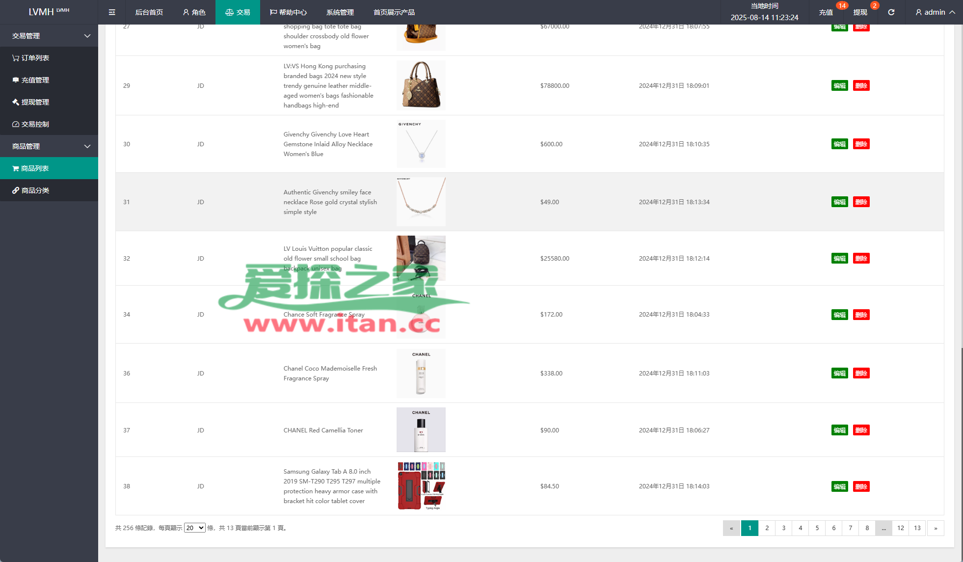This screenshot has width=963, height=562.
Task: Go to page 2
Action: click(x=767, y=528)
